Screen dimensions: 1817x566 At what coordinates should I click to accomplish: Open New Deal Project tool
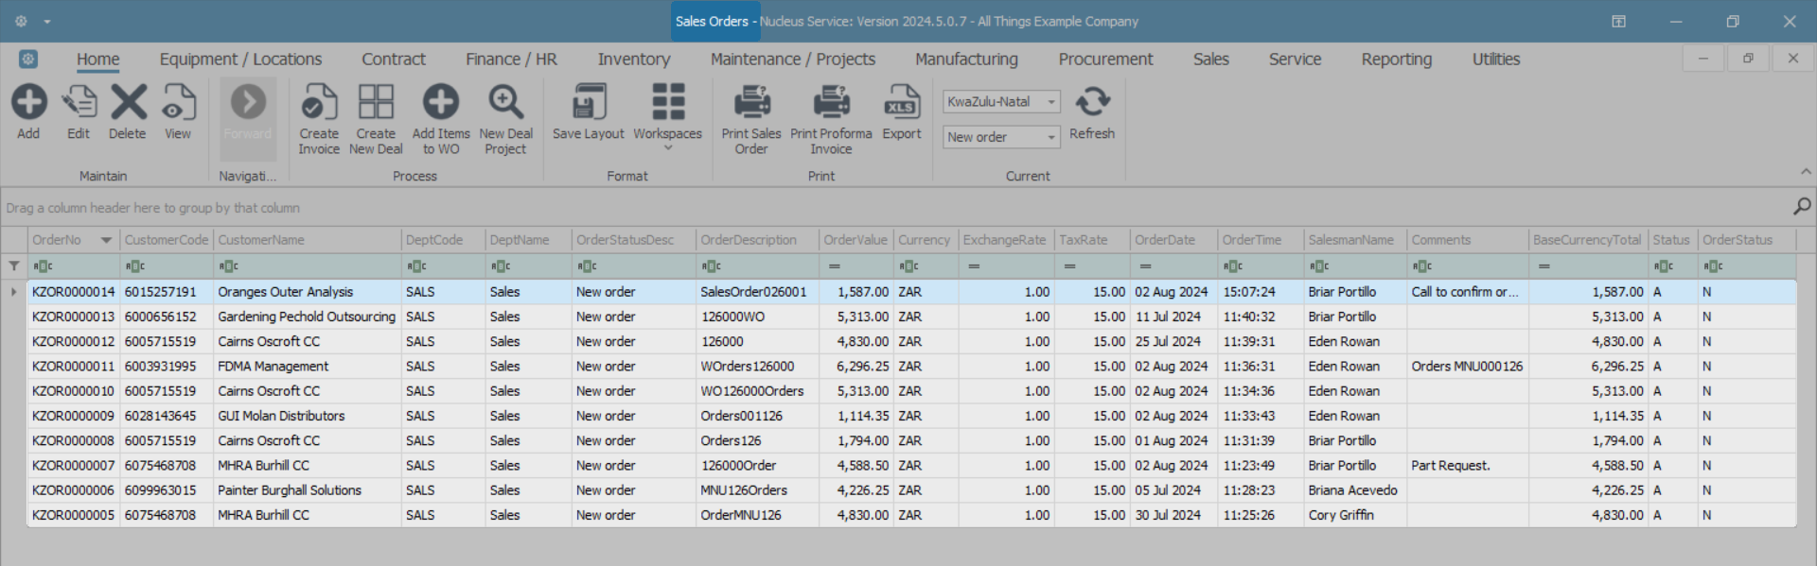point(505,103)
